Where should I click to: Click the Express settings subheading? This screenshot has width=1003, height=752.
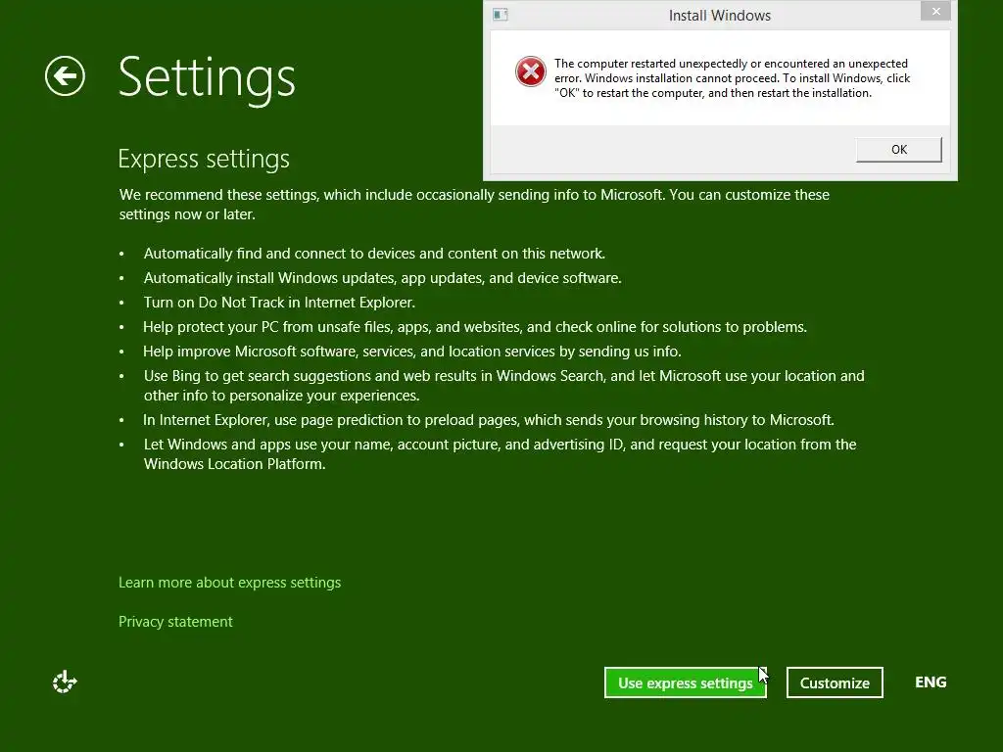pos(204,159)
